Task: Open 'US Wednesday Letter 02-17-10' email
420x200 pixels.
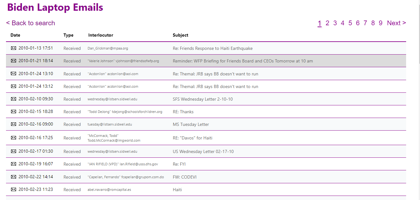Action: (x=203, y=151)
